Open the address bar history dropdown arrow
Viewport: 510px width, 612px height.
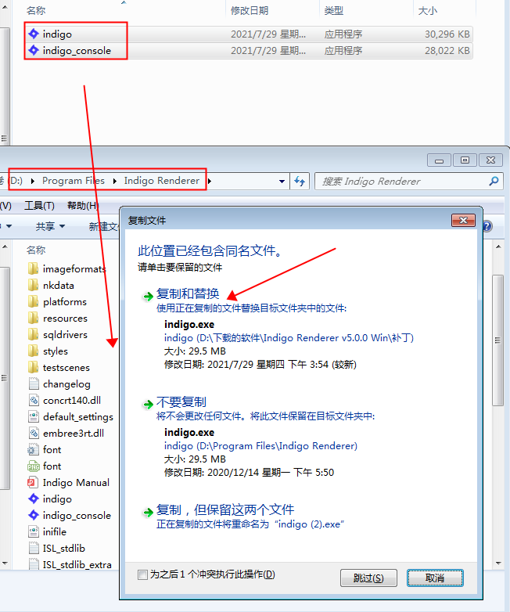(282, 181)
